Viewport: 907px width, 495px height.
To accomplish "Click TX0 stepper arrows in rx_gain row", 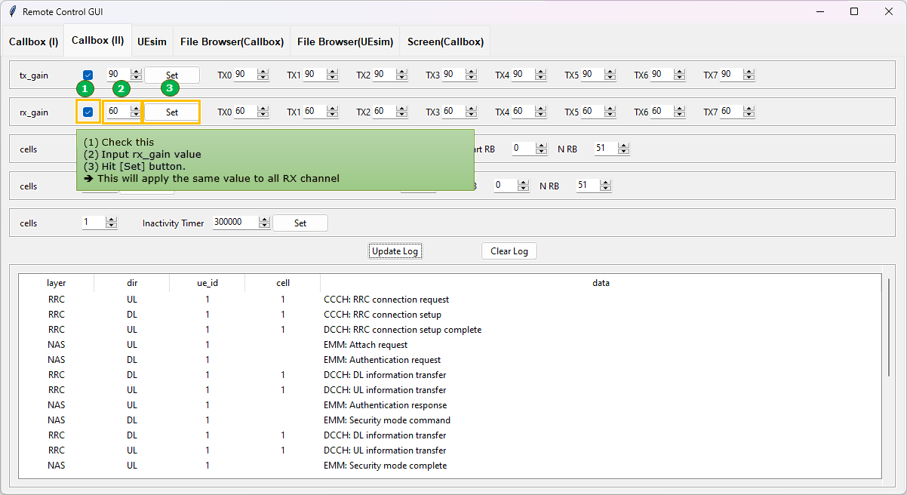I will tap(263, 112).
